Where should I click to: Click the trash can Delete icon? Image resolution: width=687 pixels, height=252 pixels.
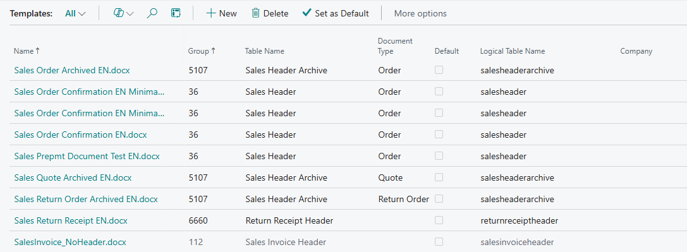[x=255, y=13]
